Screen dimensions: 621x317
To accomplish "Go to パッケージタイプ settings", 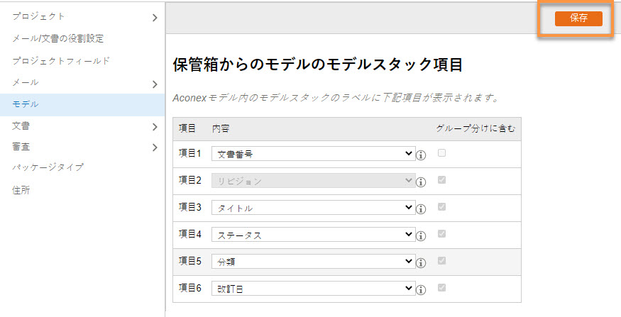I will click(x=48, y=167).
